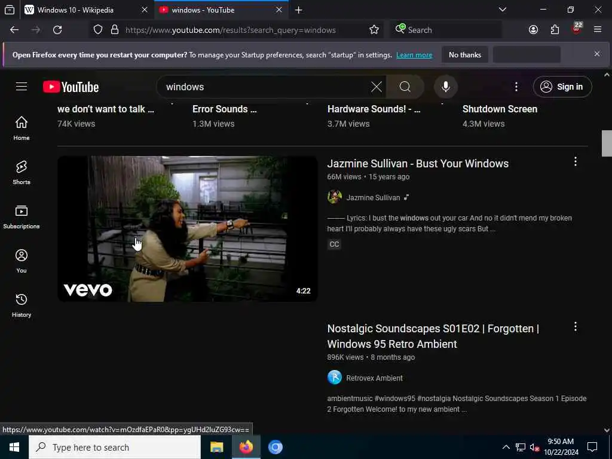Viewport: 612px width, 459px height.
Task: Clear the search query with the X
Action: [377, 87]
